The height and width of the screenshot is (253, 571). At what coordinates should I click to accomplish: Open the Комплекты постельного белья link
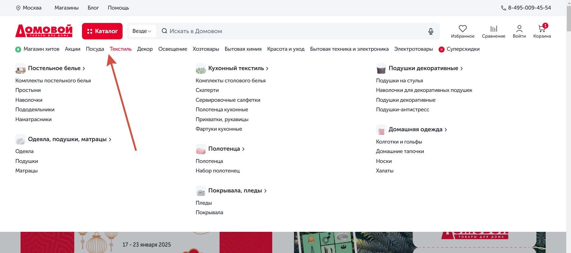pyautogui.click(x=53, y=81)
